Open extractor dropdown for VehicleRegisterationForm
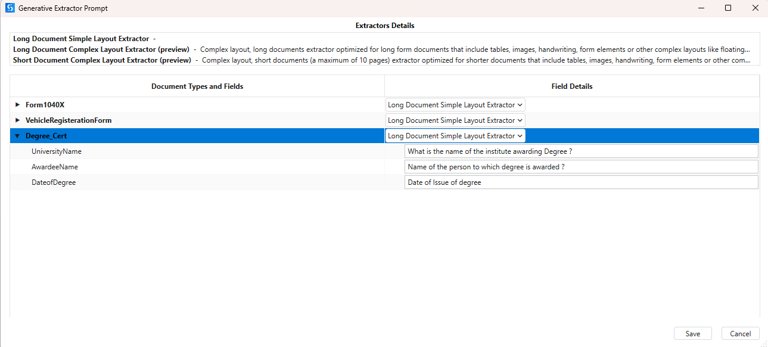This screenshot has width=768, height=347. (x=455, y=120)
